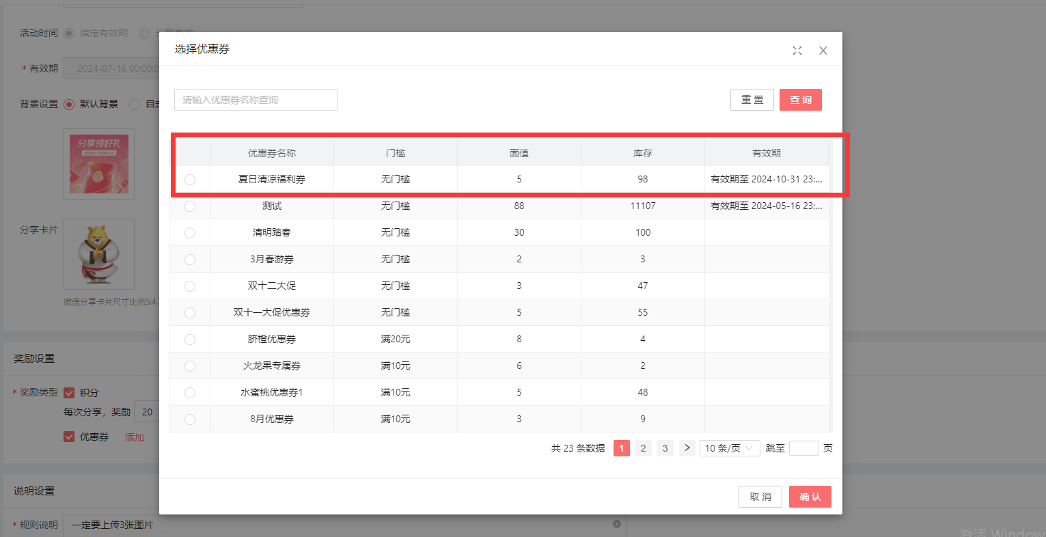1046x537 pixels.
Task: Choose the 脐橙优惠券 radio button
Action: pos(190,340)
